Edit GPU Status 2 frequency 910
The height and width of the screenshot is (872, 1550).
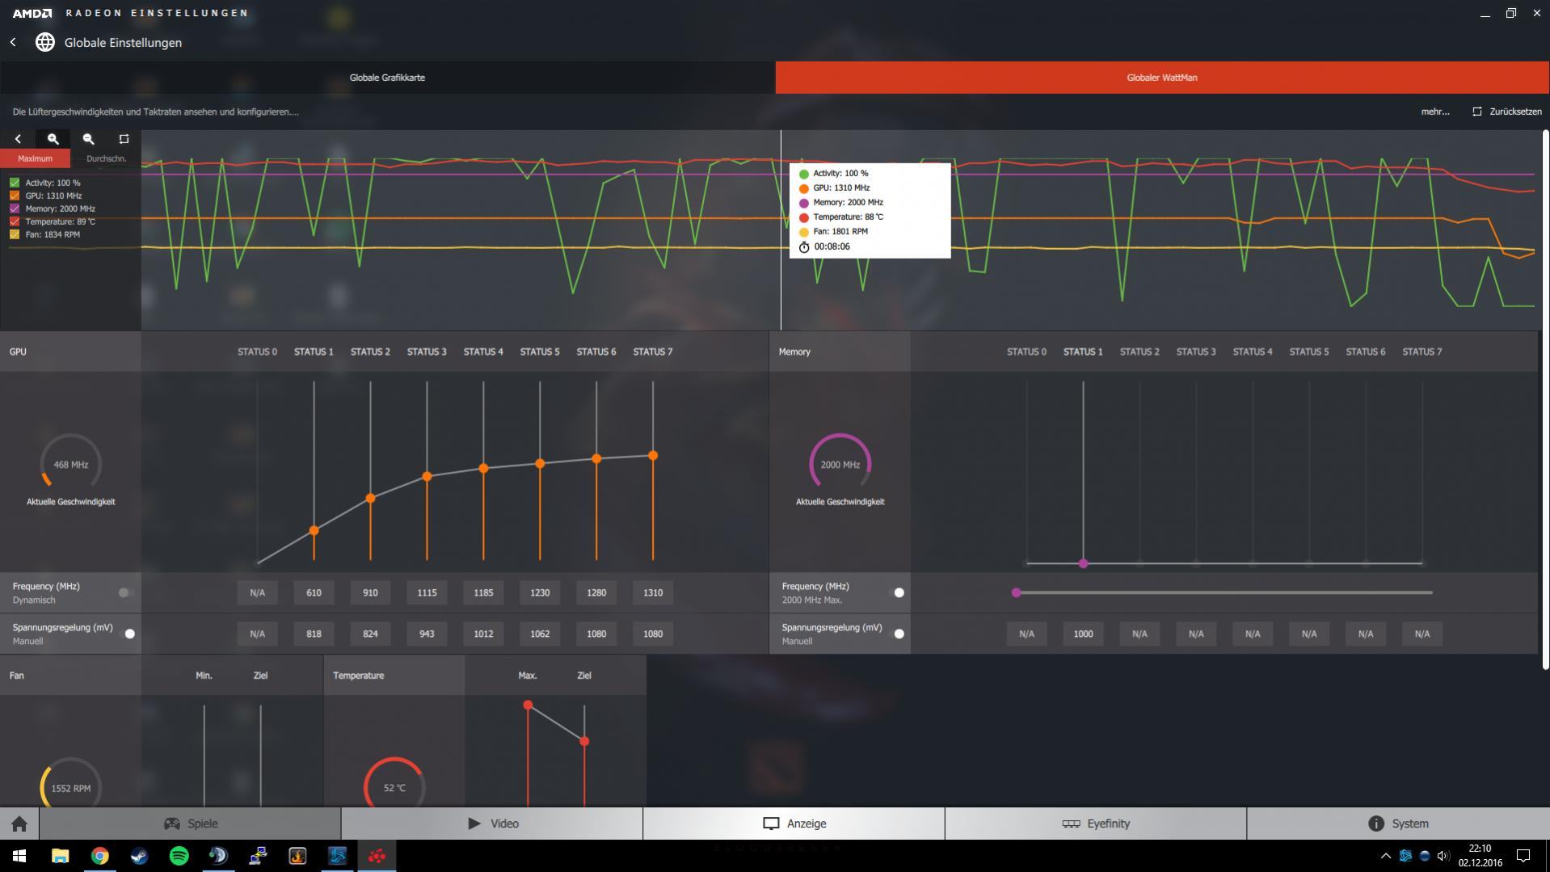pyautogui.click(x=370, y=592)
